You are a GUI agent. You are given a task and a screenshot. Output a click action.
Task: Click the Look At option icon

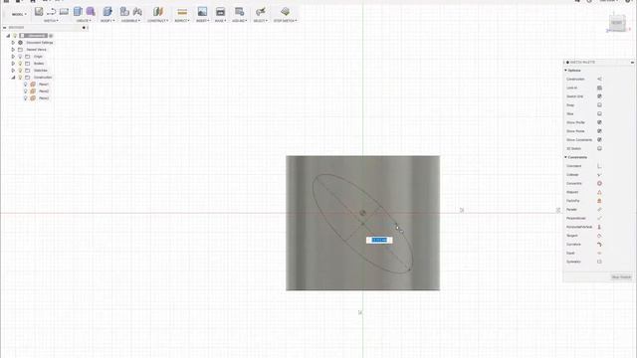[599, 88]
